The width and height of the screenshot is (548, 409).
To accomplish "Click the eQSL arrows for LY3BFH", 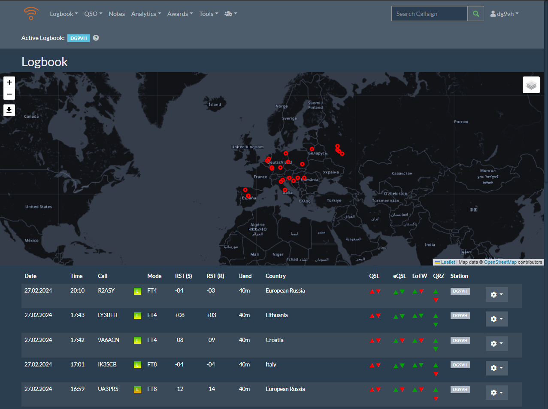I will (399, 316).
